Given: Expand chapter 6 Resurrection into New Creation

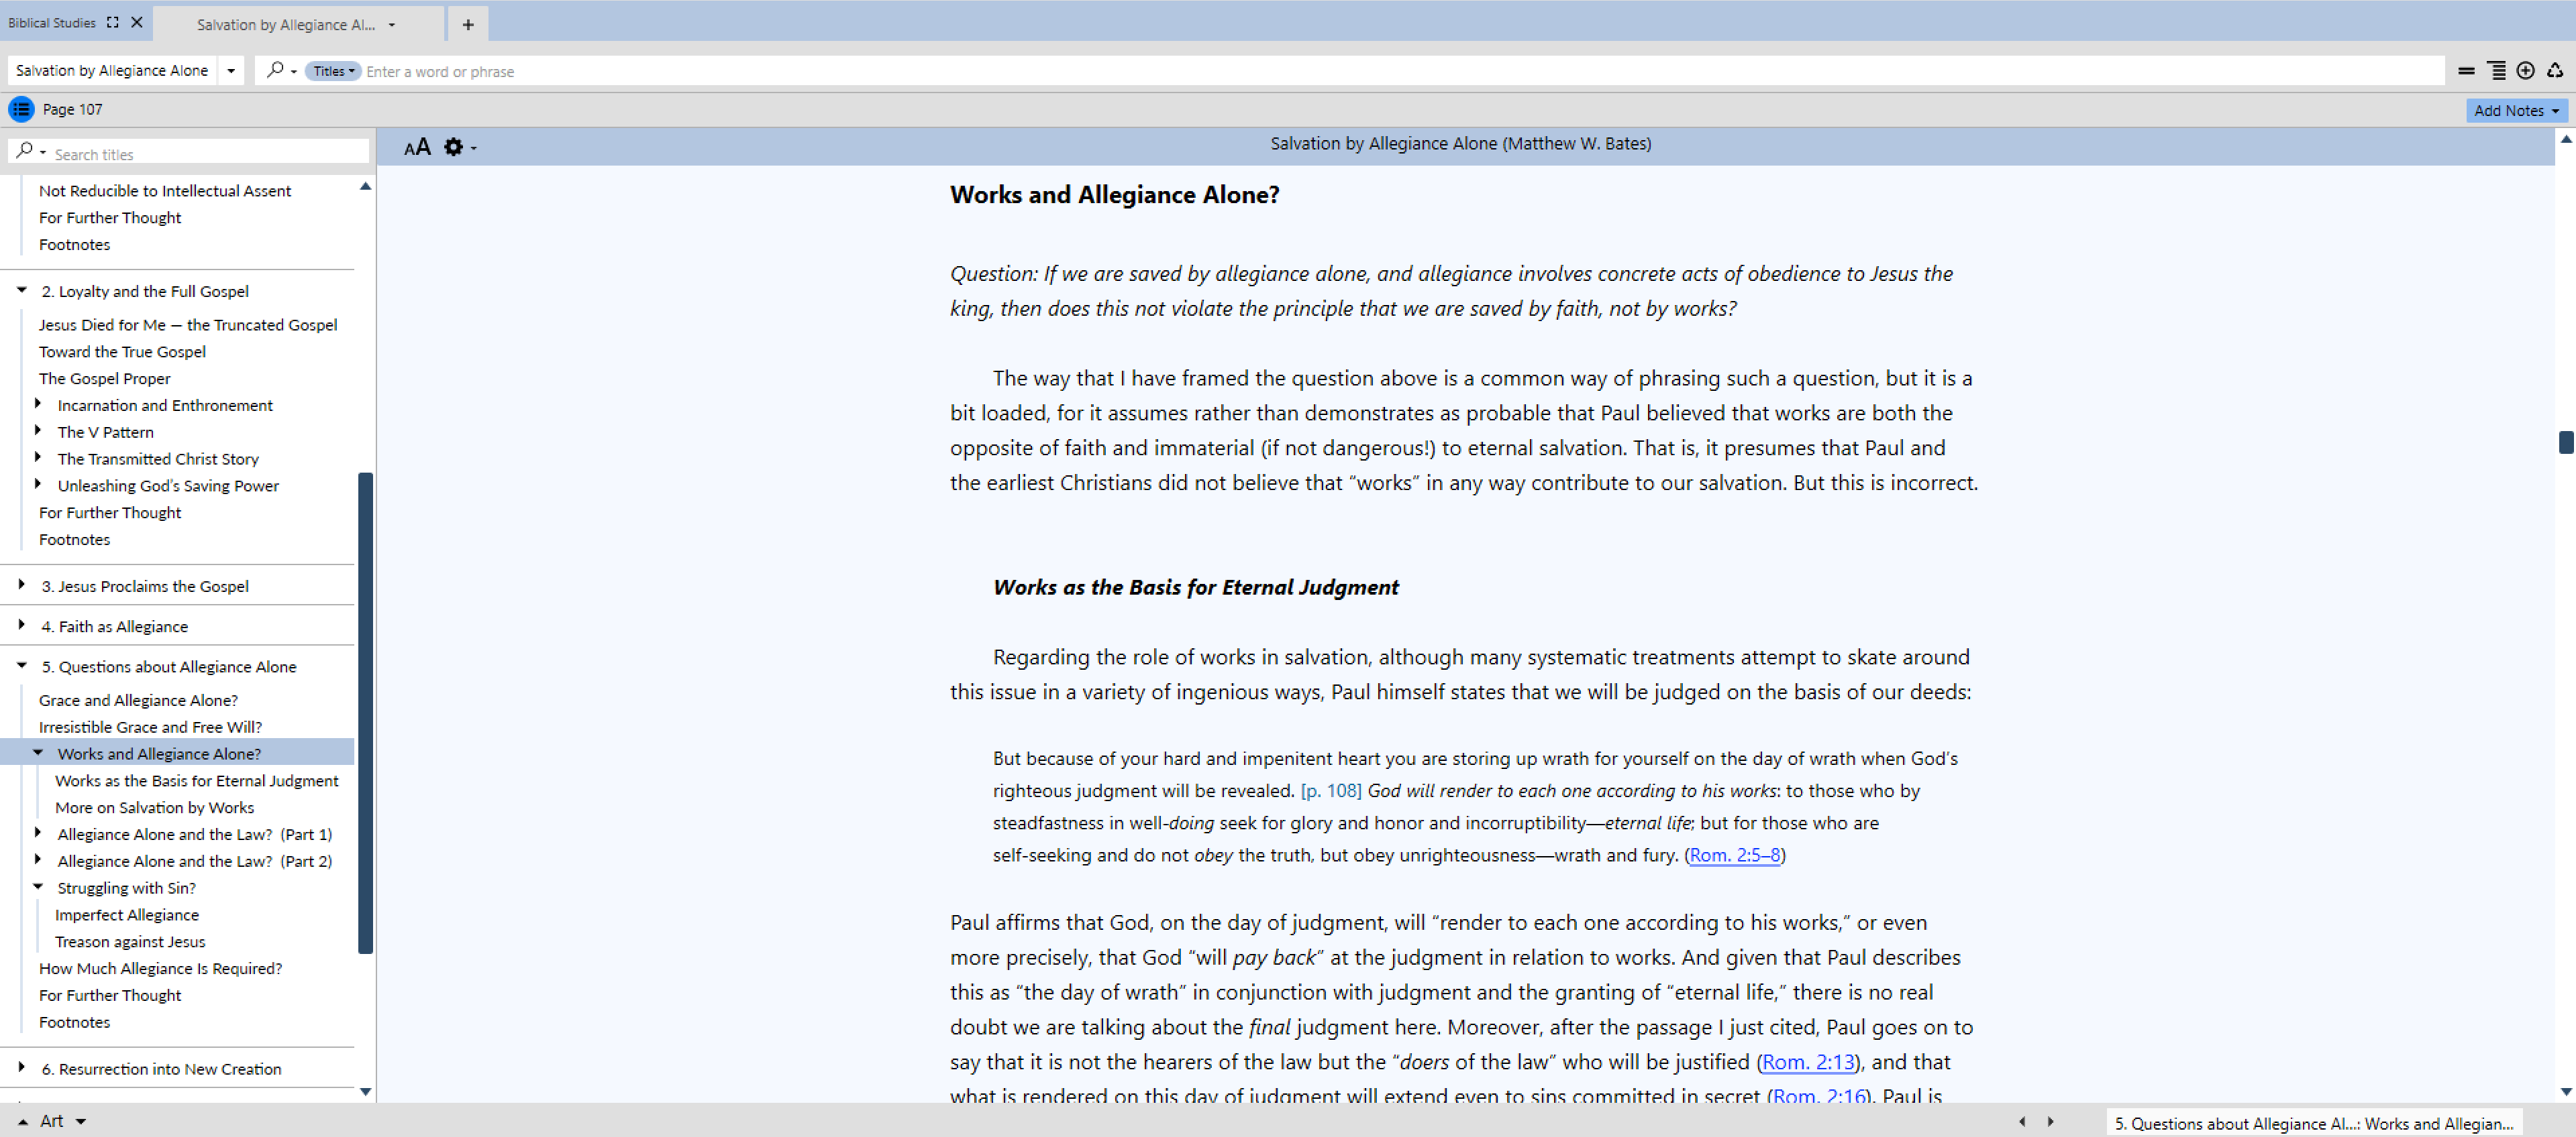Looking at the screenshot, I should coord(22,1067).
